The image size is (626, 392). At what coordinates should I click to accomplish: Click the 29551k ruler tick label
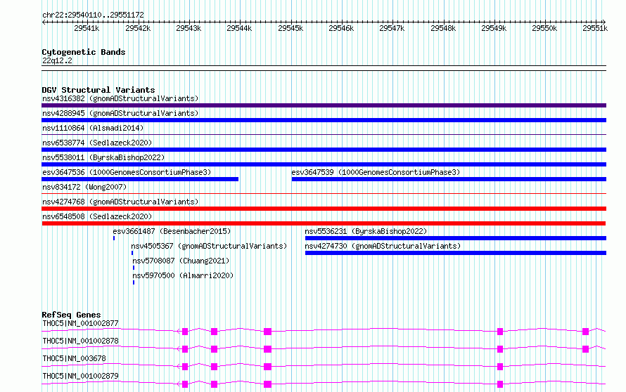(595, 28)
